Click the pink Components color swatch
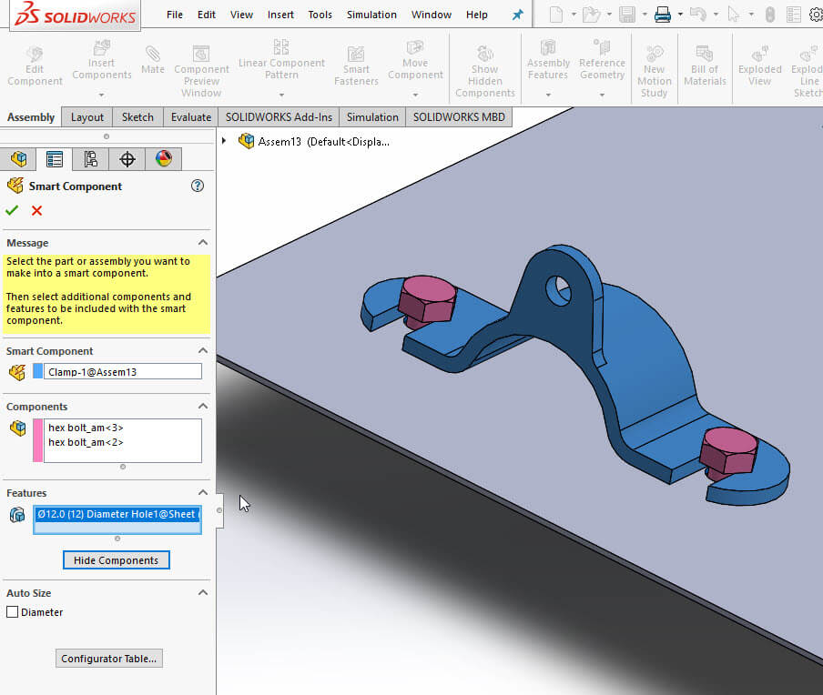823x695 pixels. 38,440
